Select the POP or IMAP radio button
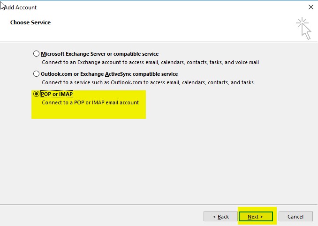 coord(37,94)
